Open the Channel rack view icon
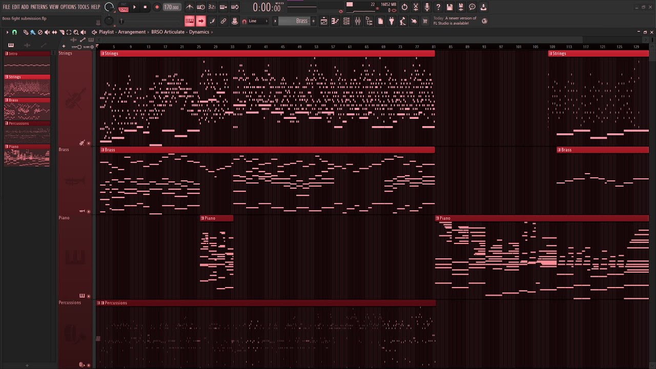The image size is (656, 369). (x=346, y=21)
